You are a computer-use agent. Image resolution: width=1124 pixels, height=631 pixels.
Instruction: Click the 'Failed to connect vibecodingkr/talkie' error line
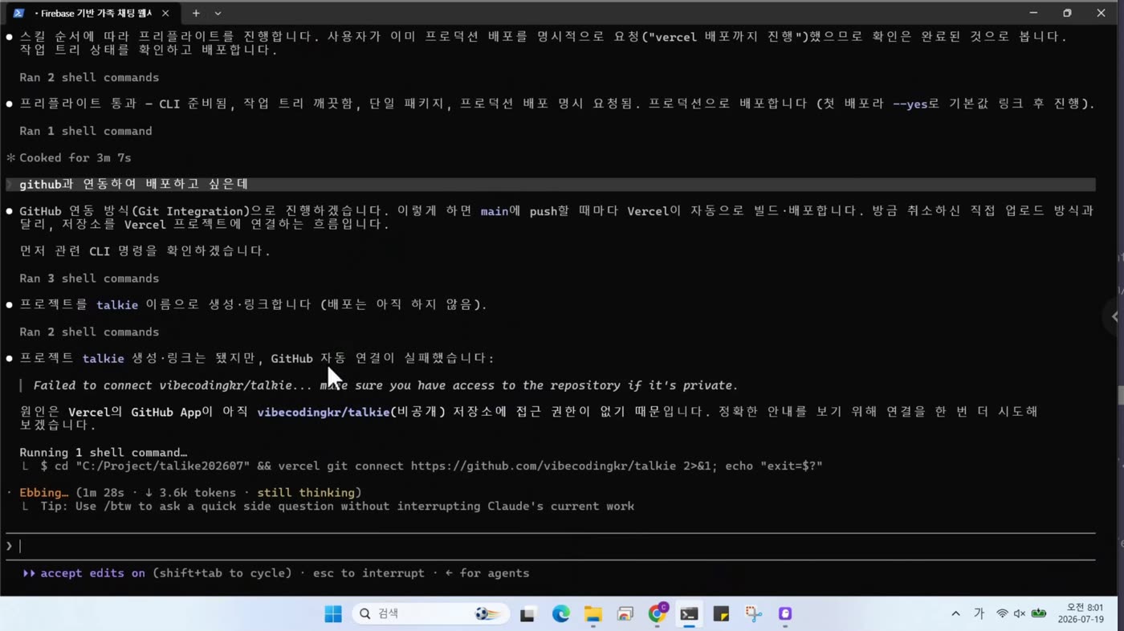(385, 385)
